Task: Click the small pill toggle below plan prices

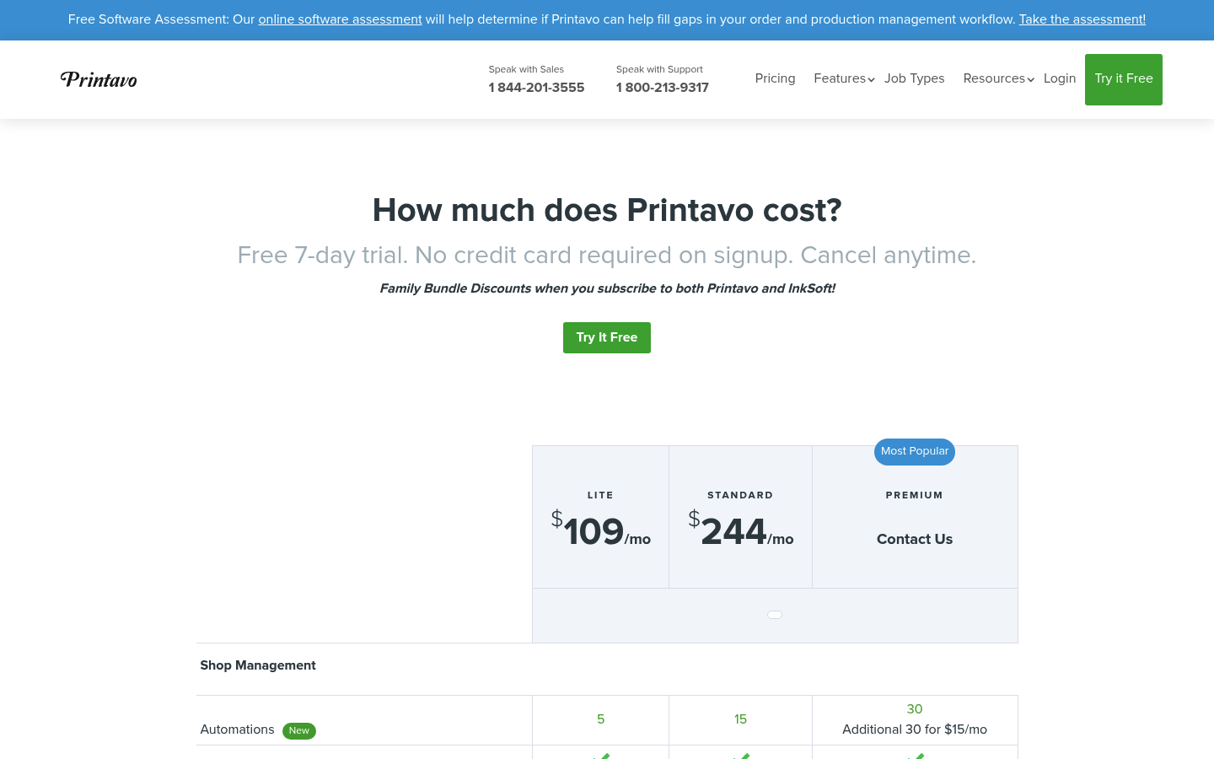Action: pos(775,615)
